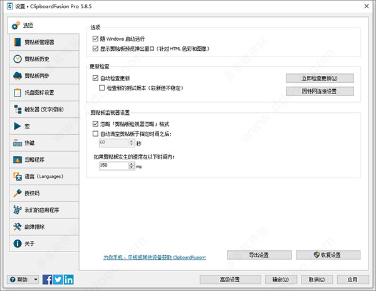Screen dimensions: 376x291
Task: Click the question mark help icon
Action: tap(13, 280)
